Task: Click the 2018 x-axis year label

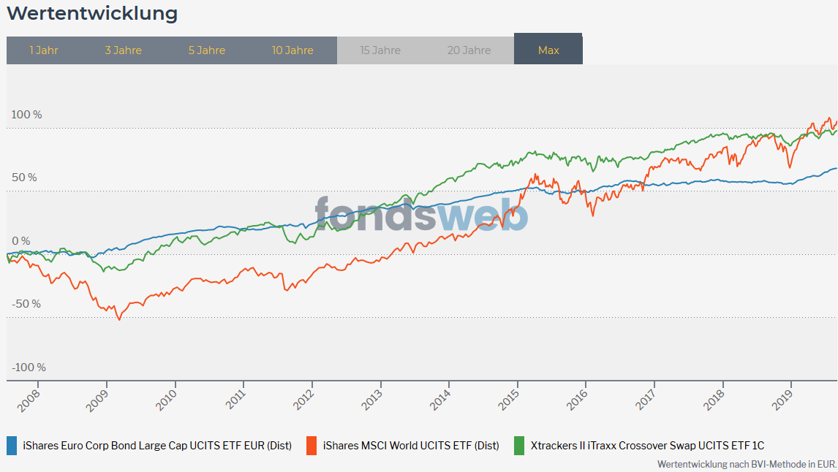Action: point(714,400)
